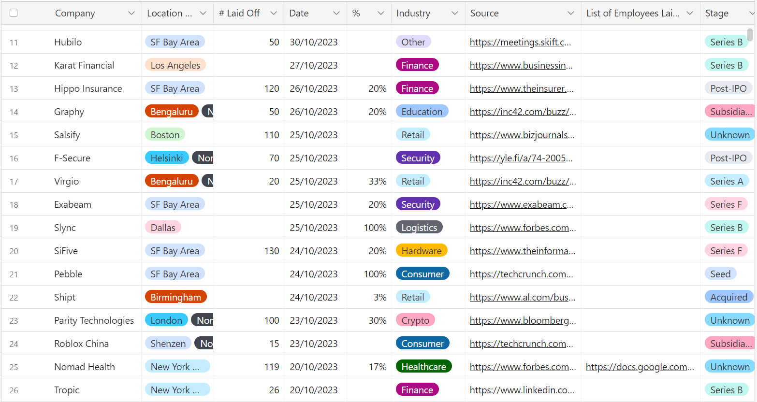Tick the select-all checkbox in the header

pyautogui.click(x=14, y=13)
